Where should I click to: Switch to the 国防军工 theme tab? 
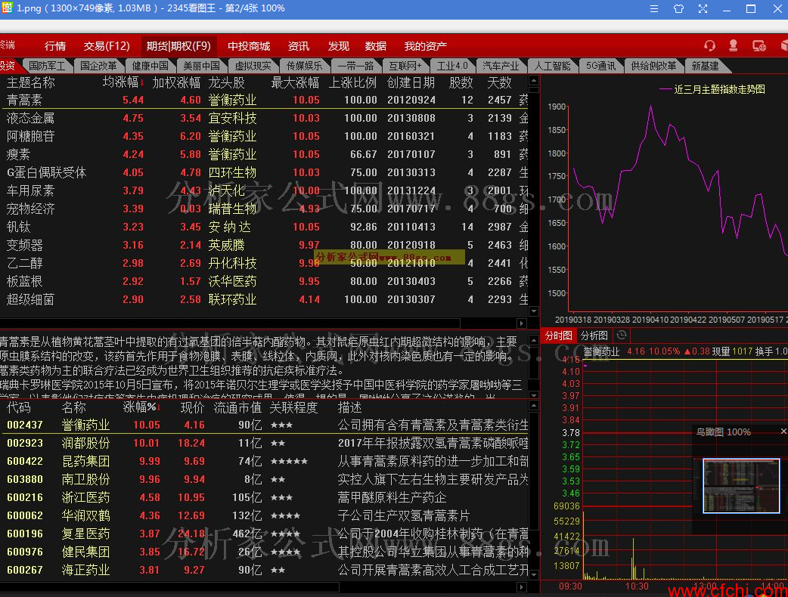[47, 66]
